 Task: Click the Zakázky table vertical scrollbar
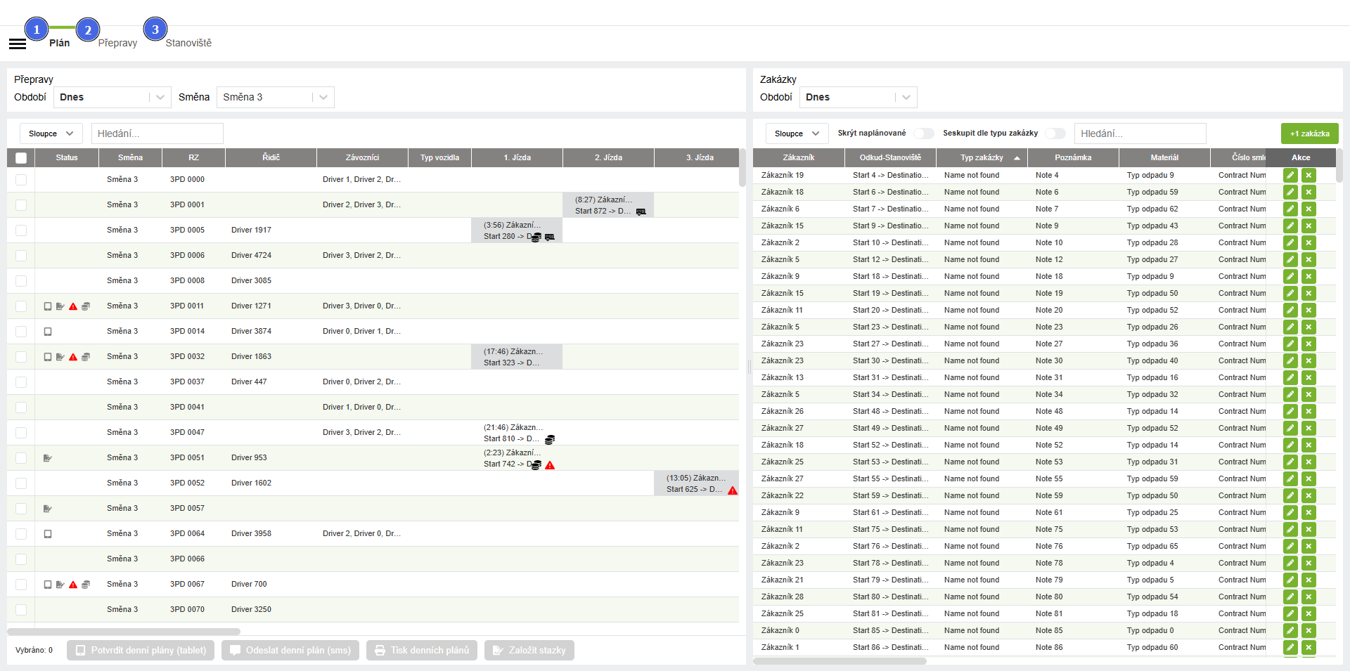click(x=1339, y=166)
